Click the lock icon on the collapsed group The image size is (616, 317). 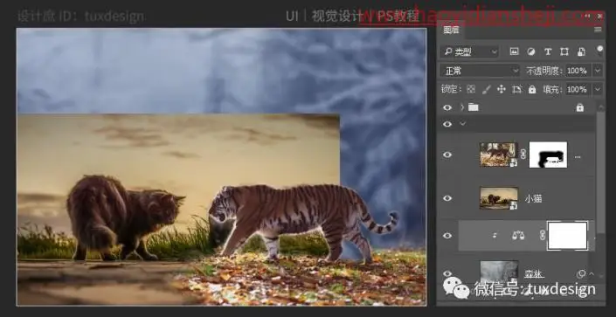pyautogui.click(x=580, y=107)
